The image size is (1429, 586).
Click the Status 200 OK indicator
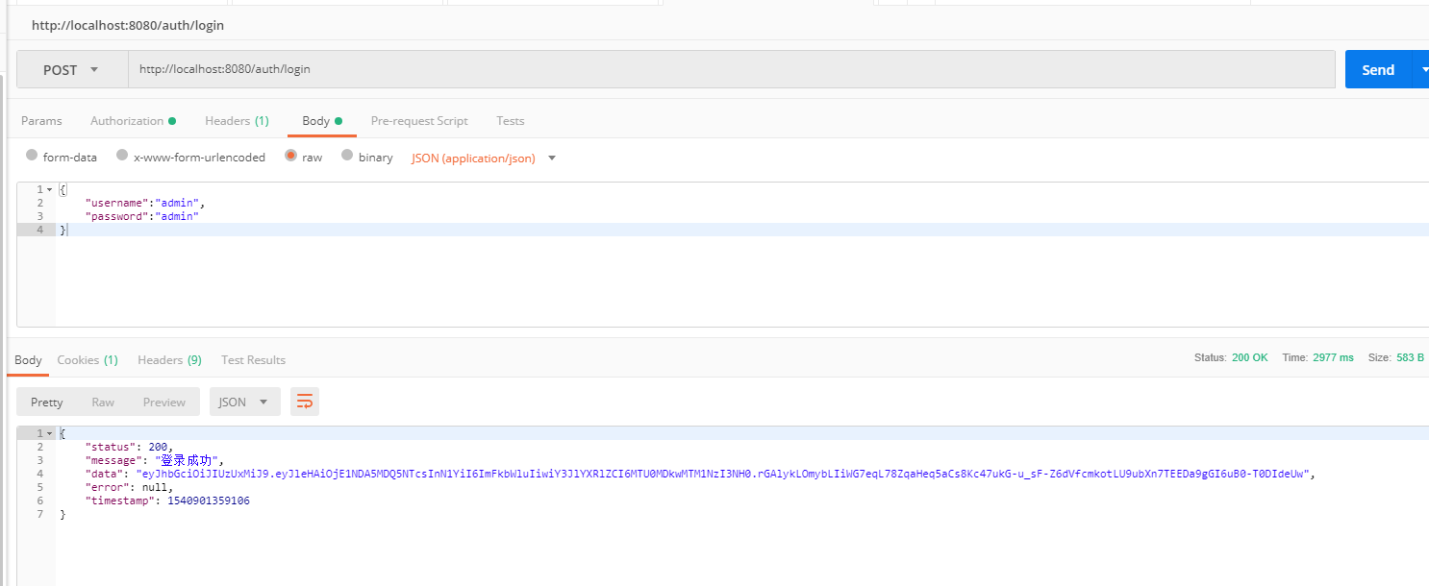click(x=1231, y=357)
